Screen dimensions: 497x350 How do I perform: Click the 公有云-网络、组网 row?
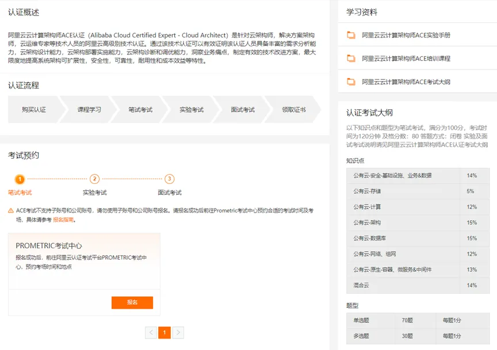coord(418,254)
